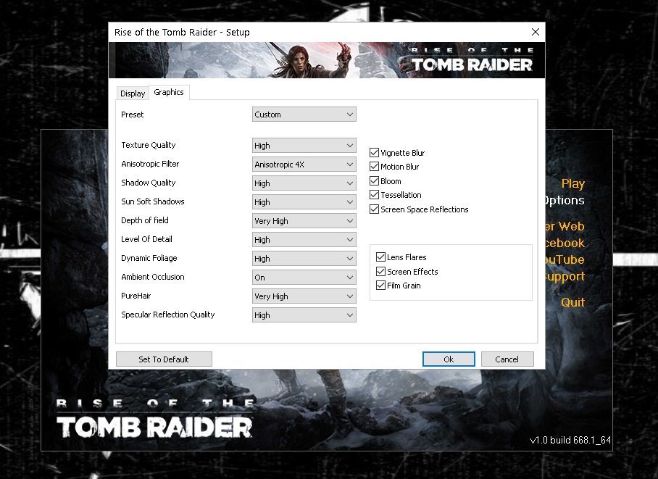Click the Set To Default button
Image resolution: width=658 pixels, height=479 pixels.
tap(164, 359)
